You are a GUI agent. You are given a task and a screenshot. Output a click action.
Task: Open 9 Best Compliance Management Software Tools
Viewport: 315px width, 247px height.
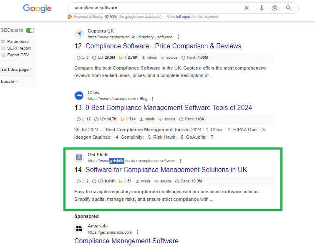(169, 107)
